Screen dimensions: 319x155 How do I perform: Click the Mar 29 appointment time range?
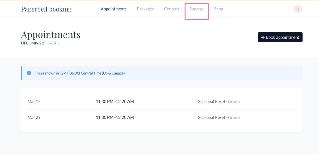[115, 118]
